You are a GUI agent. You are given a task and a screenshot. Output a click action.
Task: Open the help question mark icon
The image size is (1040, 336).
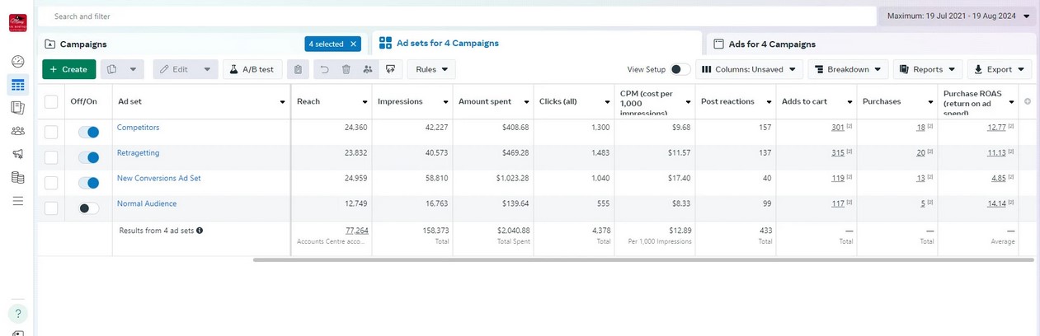[17, 313]
